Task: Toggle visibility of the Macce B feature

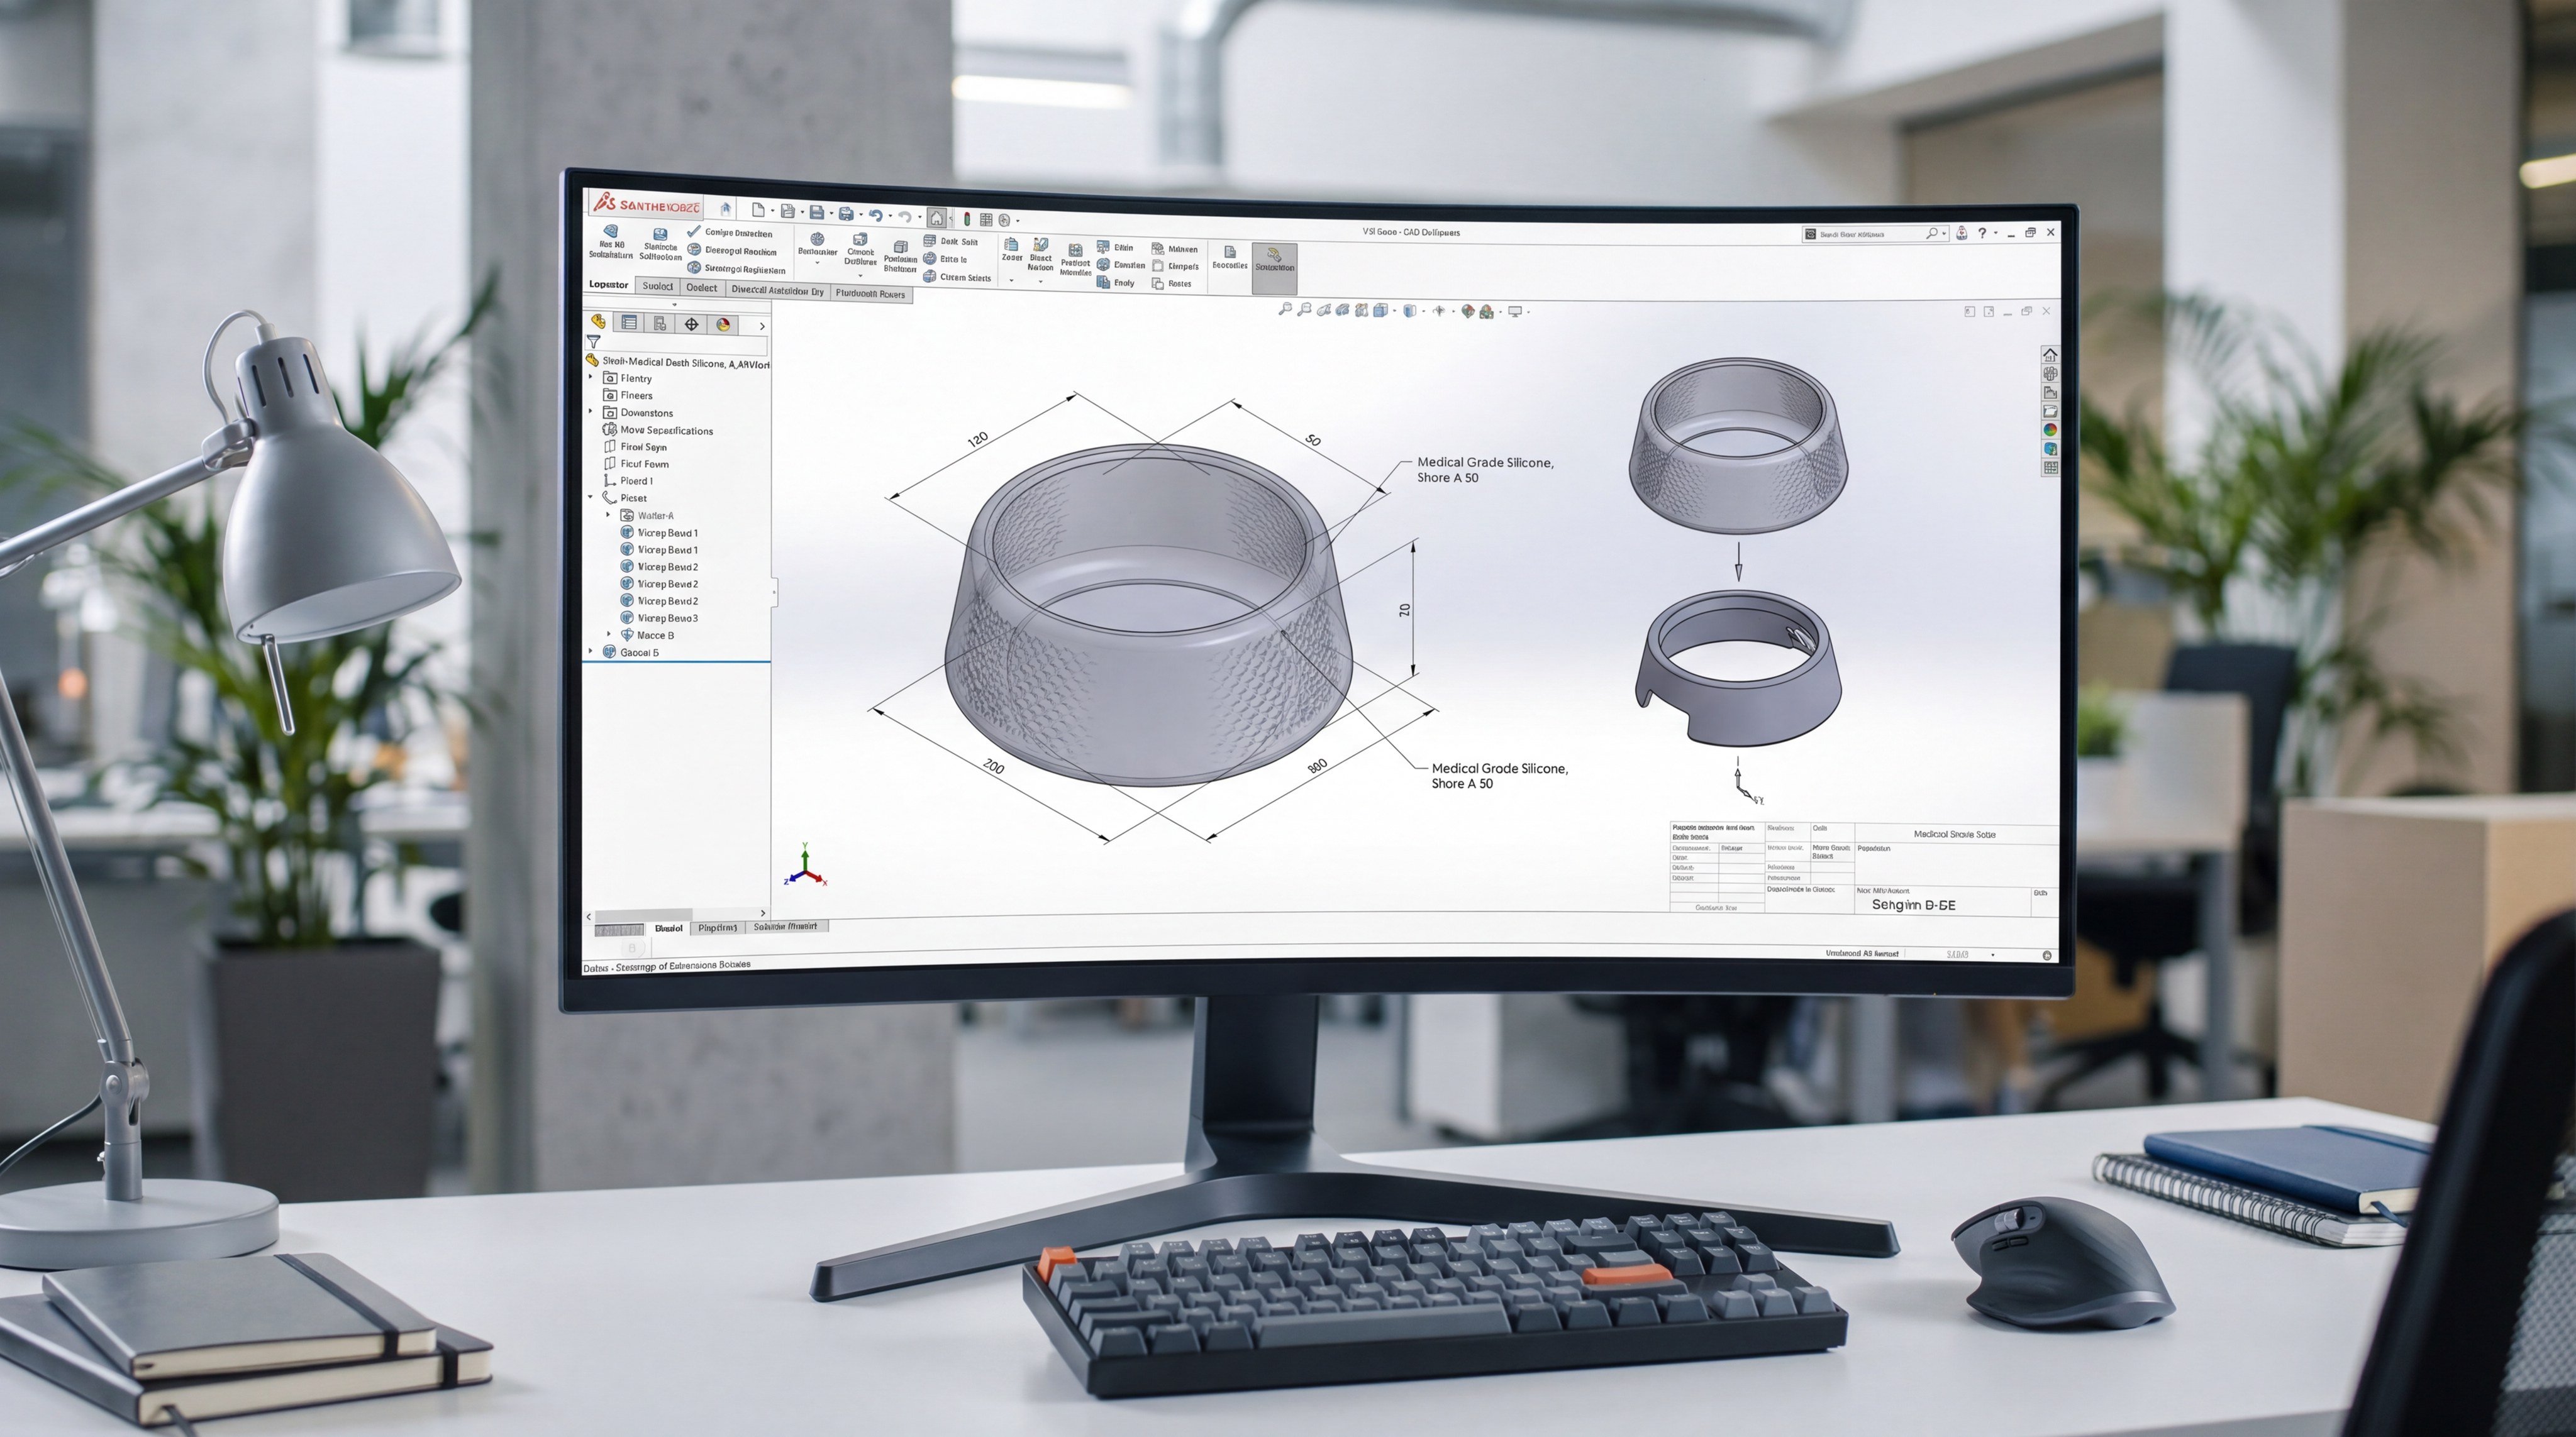Action: pos(628,636)
